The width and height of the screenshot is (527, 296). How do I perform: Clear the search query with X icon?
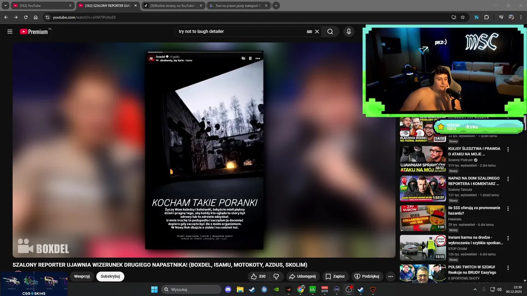click(x=317, y=32)
